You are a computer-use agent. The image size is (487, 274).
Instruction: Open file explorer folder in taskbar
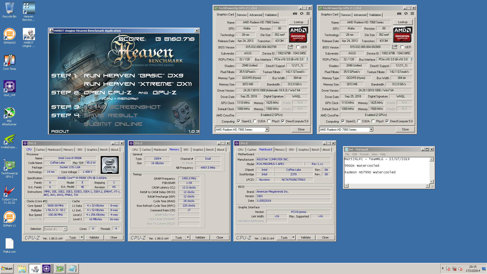22,269
